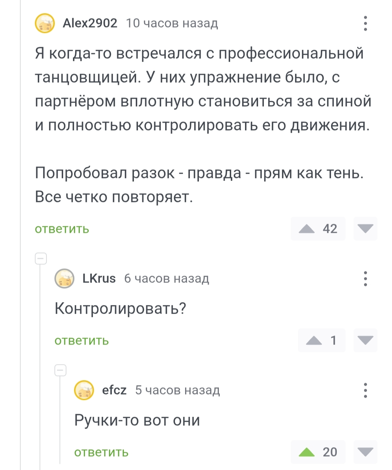Viewport: 392px width, 470px height.
Task: Click LKrus's avatar icon
Action: [64, 279]
